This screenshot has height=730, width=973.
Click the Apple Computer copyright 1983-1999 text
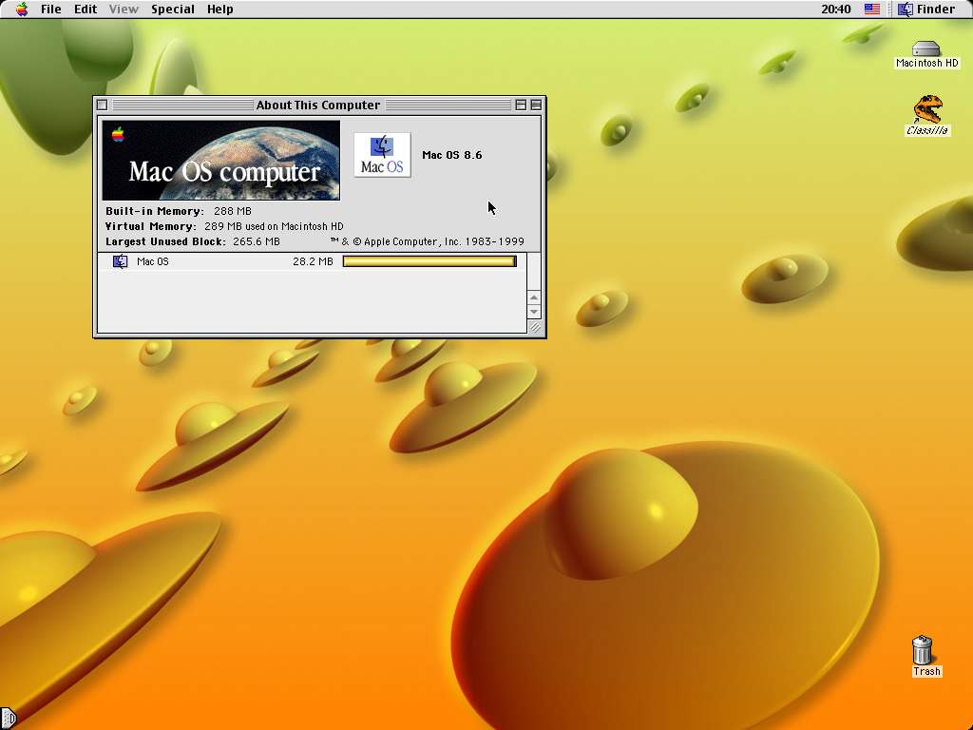click(427, 241)
